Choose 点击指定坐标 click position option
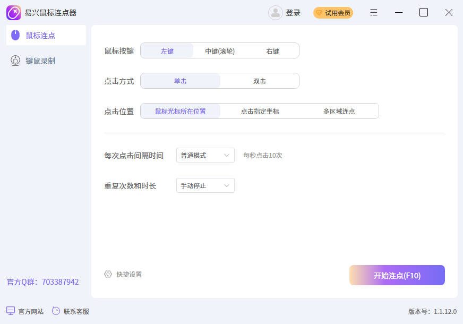 260,112
